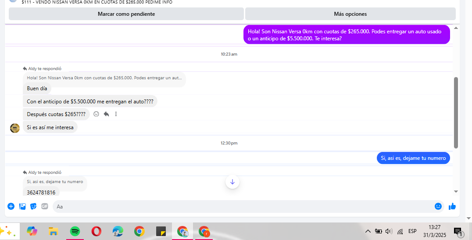Image resolution: width=472 pixels, height=240 pixels.
Task: Click Aldy's profile picture avatar
Action: (15, 128)
